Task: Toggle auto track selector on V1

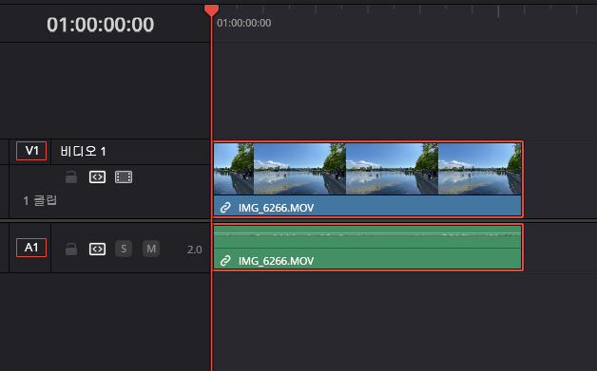Action: [x=98, y=177]
